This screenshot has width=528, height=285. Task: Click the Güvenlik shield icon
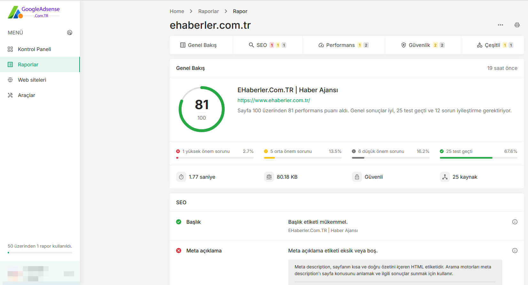pos(404,45)
